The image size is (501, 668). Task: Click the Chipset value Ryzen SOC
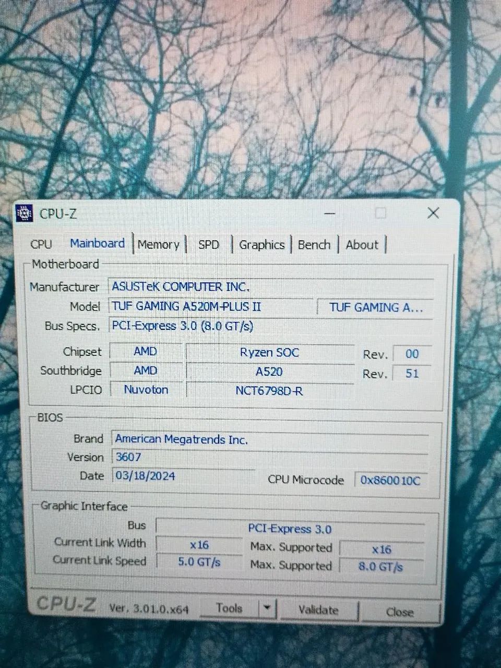point(270,352)
